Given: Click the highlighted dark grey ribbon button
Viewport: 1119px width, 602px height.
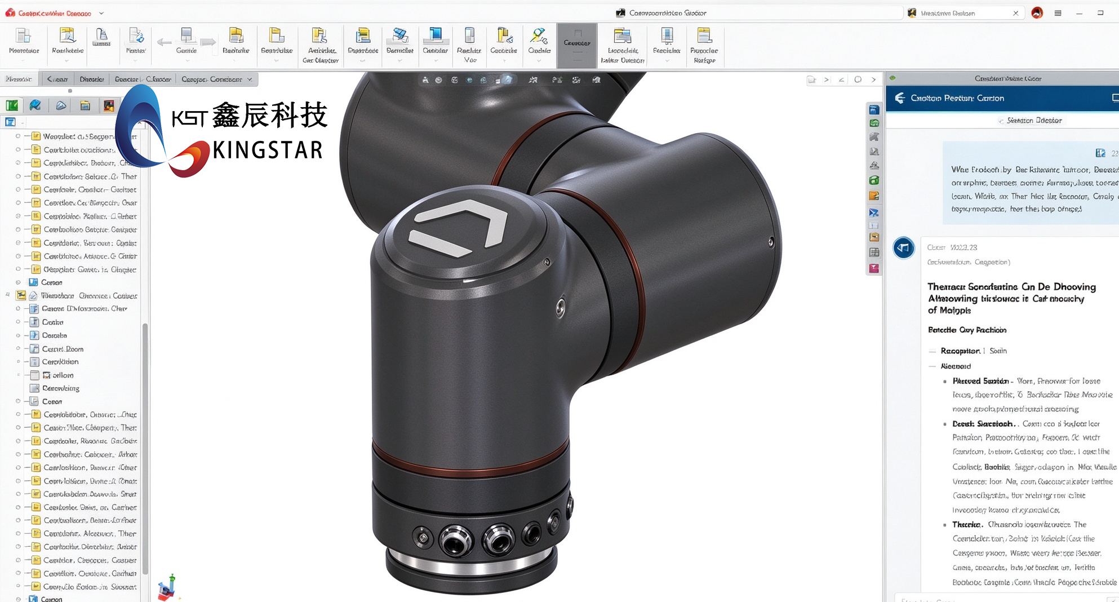Looking at the screenshot, I should (x=577, y=45).
